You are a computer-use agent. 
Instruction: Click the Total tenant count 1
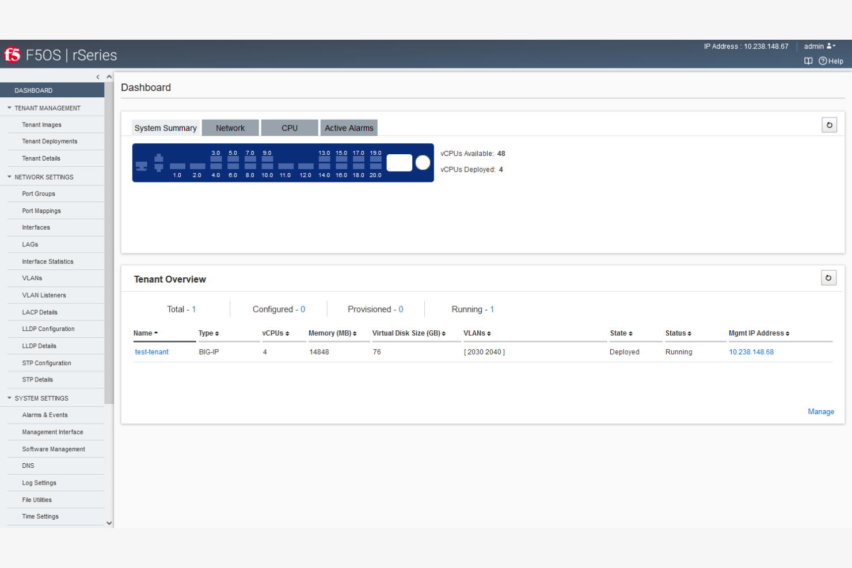[x=194, y=309]
